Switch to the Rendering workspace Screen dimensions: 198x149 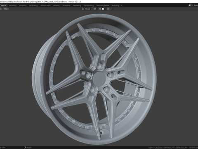pyautogui.click(x=77, y=6)
